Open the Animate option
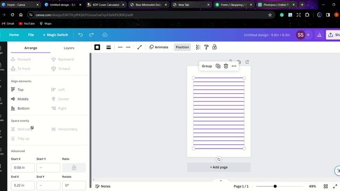Image resolution: width=340 pixels, height=191 pixels. [x=158, y=47]
